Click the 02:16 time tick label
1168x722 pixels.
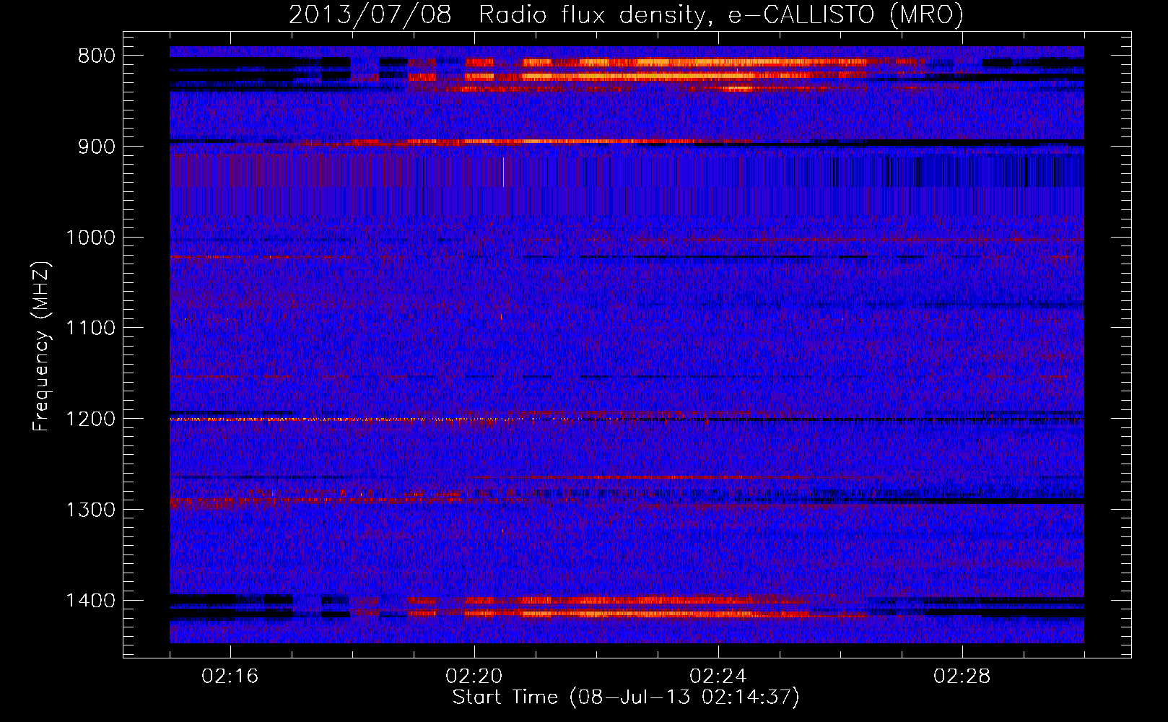pos(230,677)
